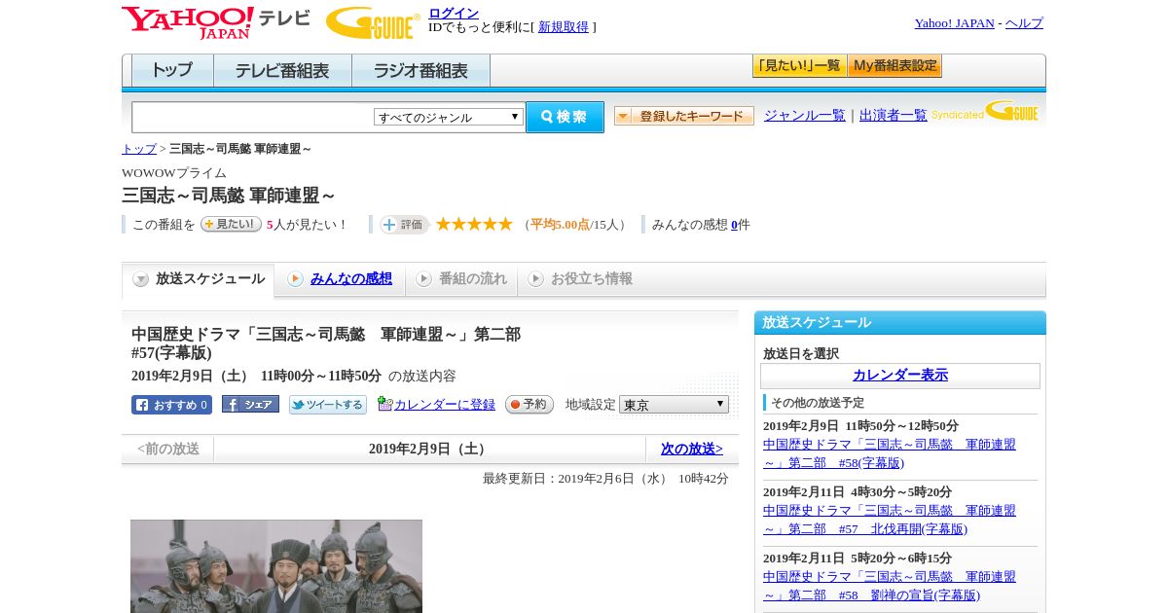Open the ヘルプ link
Screen dimensions: 1168x613
point(1024,23)
